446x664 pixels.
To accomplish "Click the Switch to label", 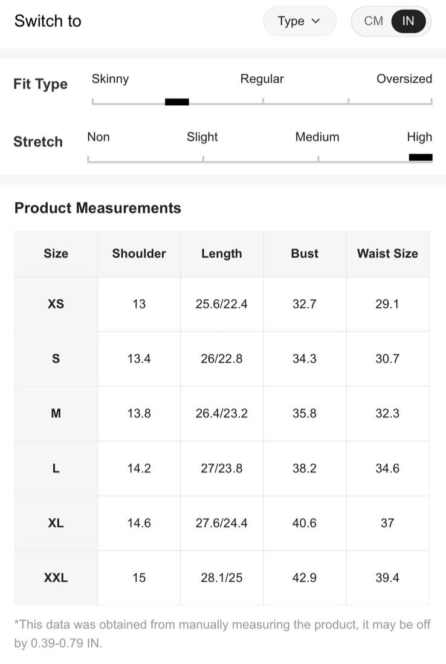I will (x=48, y=21).
